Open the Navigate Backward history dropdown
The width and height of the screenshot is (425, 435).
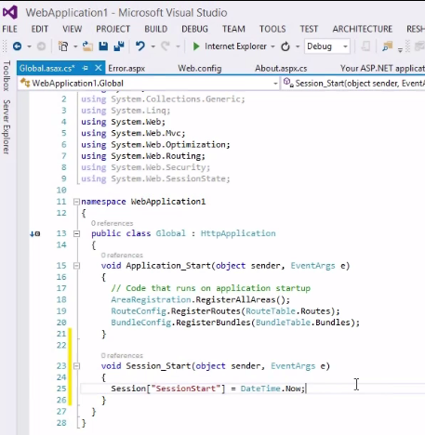coord(29,46)
